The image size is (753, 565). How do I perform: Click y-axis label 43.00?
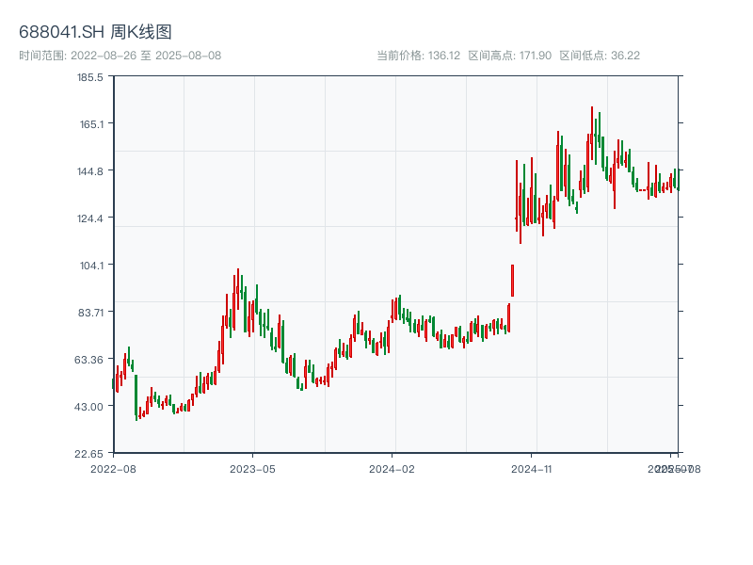tap(88, 407)
